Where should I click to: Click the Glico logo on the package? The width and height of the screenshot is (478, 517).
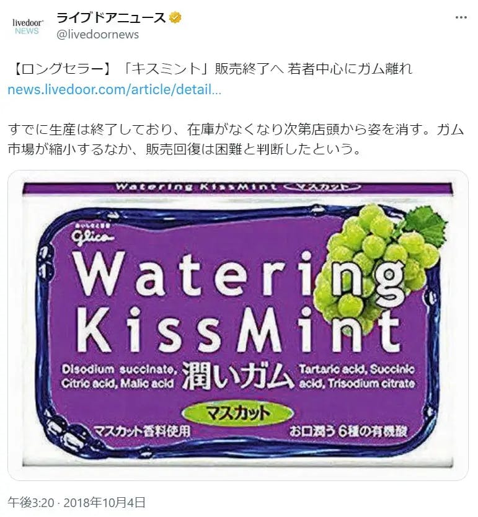coord(94,236)
